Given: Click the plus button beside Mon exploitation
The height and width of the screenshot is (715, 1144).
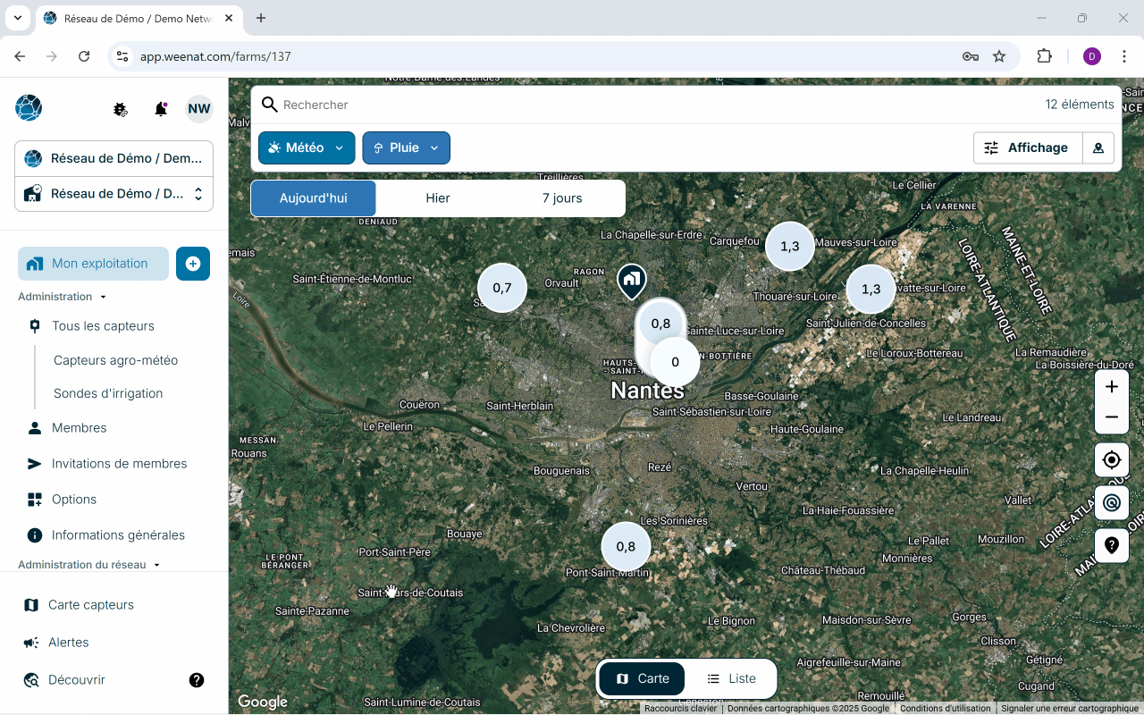Looking at the screenshot, I should (193, 264).
